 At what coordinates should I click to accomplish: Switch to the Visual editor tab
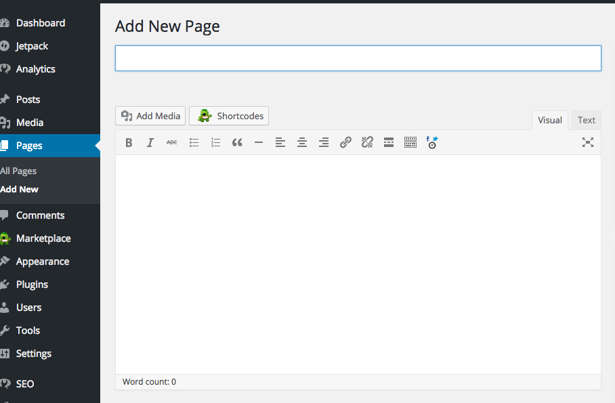click(550, 120)
